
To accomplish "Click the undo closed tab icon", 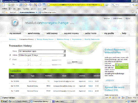I will pos(30,5).
